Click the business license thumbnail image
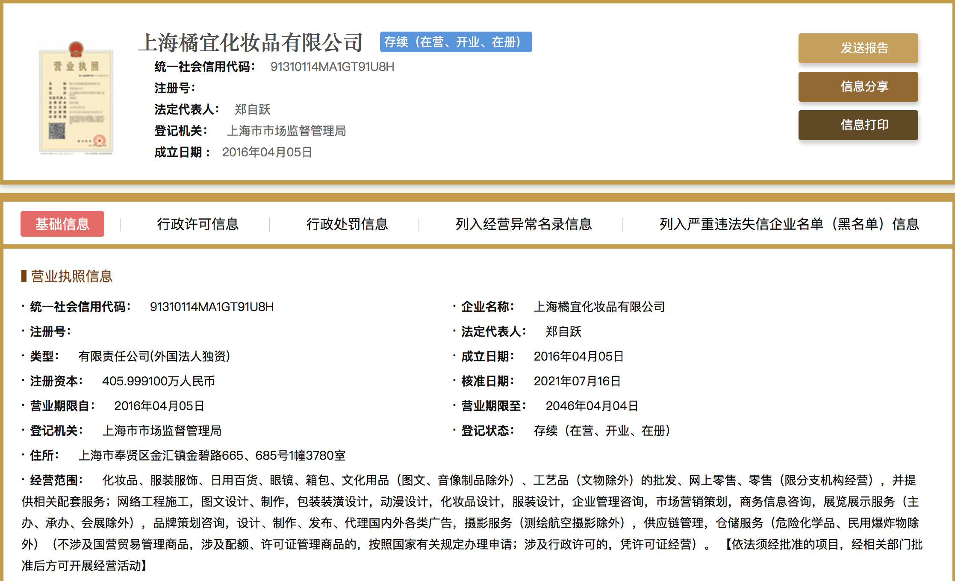The width and height of the screenshot is (955, 581). point(76,98)
